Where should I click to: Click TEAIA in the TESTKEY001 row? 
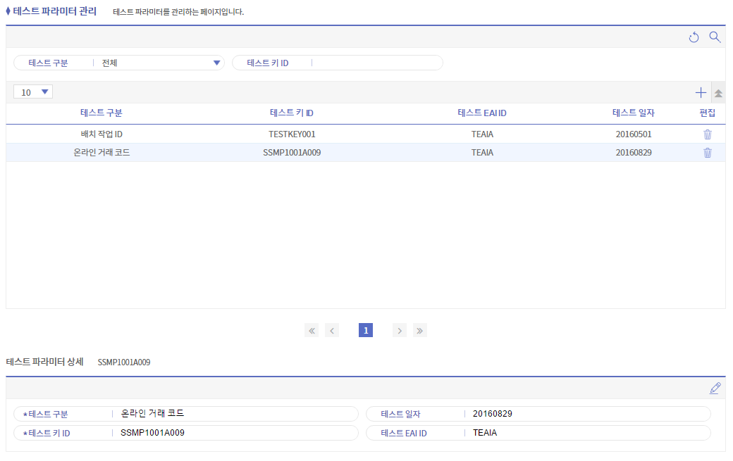tap(482, 134)
